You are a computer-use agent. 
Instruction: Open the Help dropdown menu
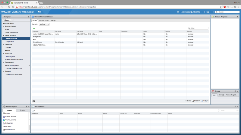(x=208, y=12)
